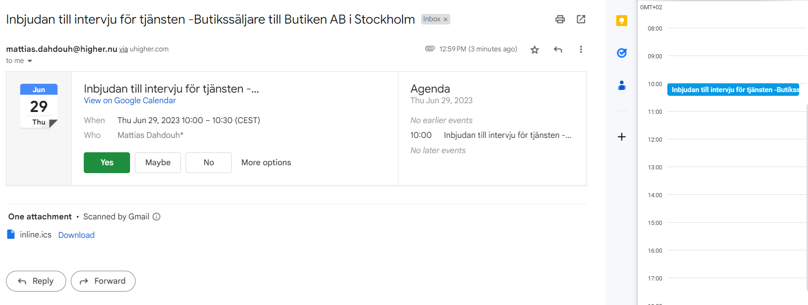Accept invitation by clicking Yes
Screen dimensions: 808x305
click(x=107, y=162)
